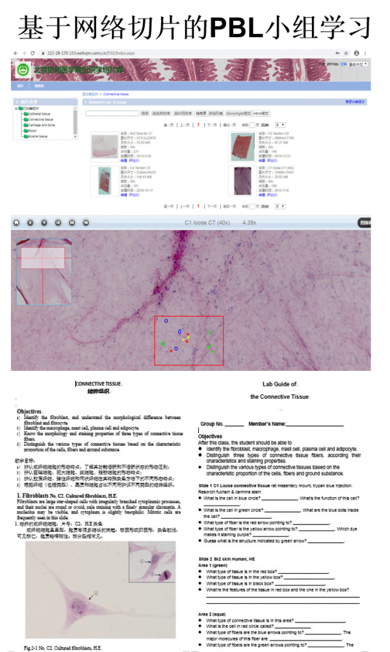Viewport: 390px width, 652px height.
Task: Click the second round viewer toolbar button
Action: [30, 222]
